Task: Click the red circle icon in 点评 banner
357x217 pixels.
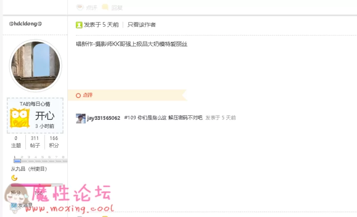Action: (x=79, y=95)
